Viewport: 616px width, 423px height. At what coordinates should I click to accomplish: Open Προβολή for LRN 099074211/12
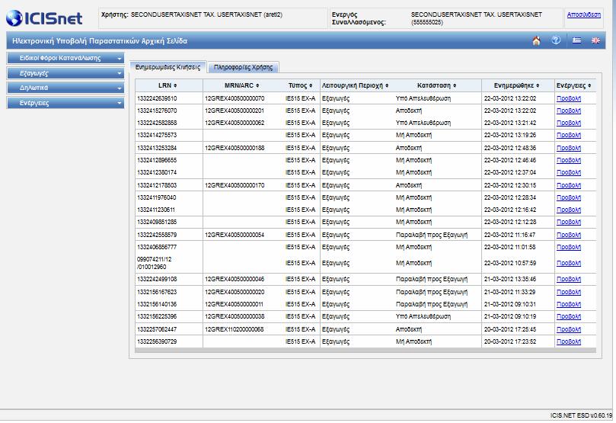(x=569, y=263)
